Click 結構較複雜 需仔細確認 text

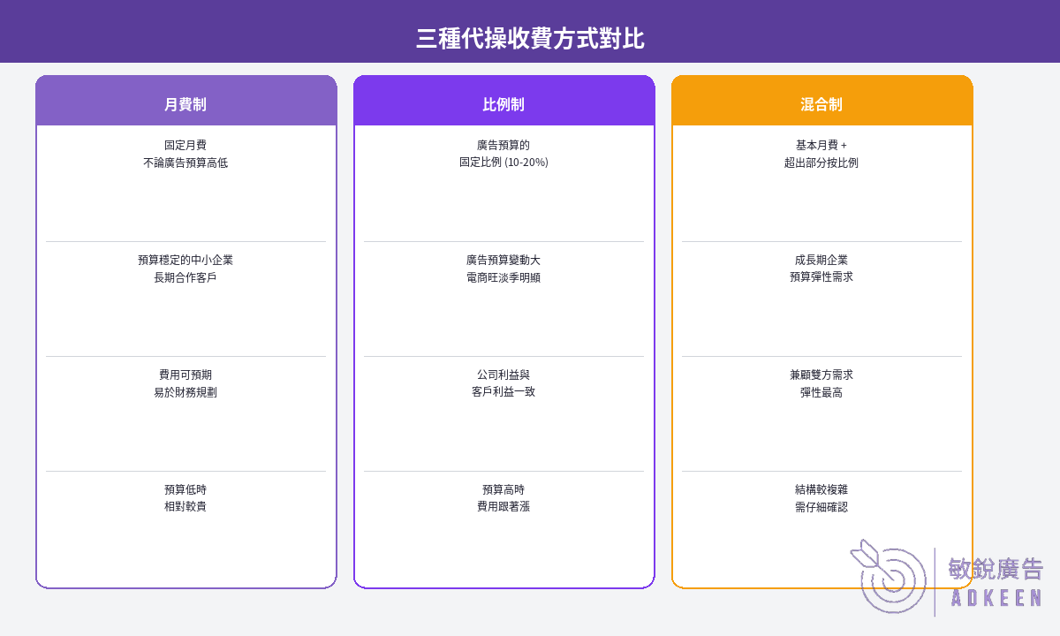coord(821,498)
